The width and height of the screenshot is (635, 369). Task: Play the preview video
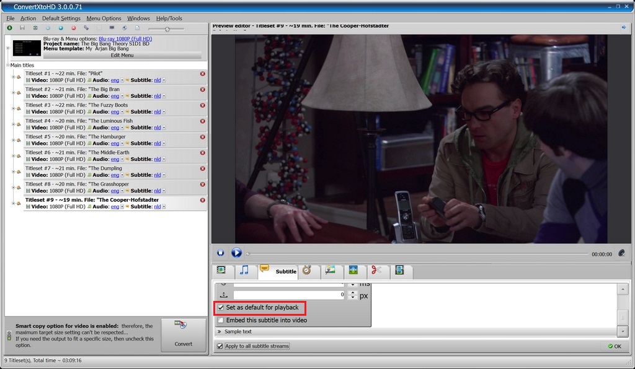(x=236, y=253)
